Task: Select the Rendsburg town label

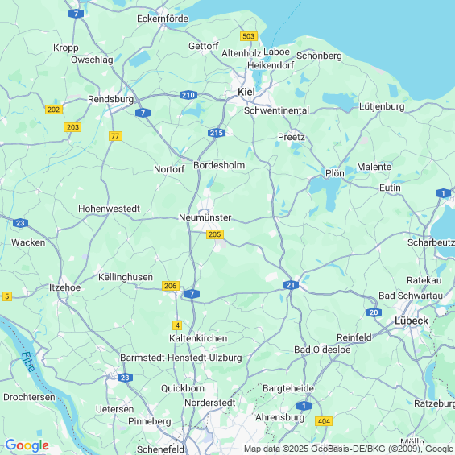Action: (110, 100)
